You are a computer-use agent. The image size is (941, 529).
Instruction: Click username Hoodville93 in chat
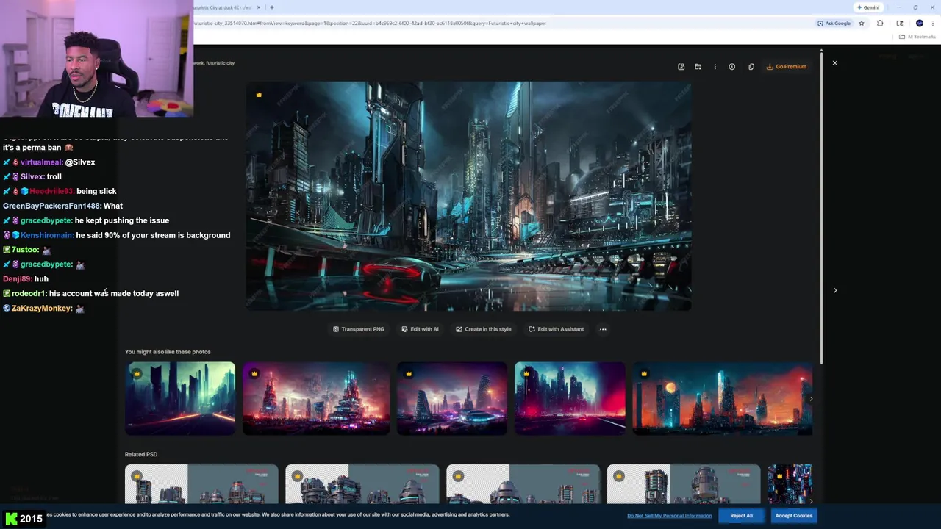tap(51, 192)
